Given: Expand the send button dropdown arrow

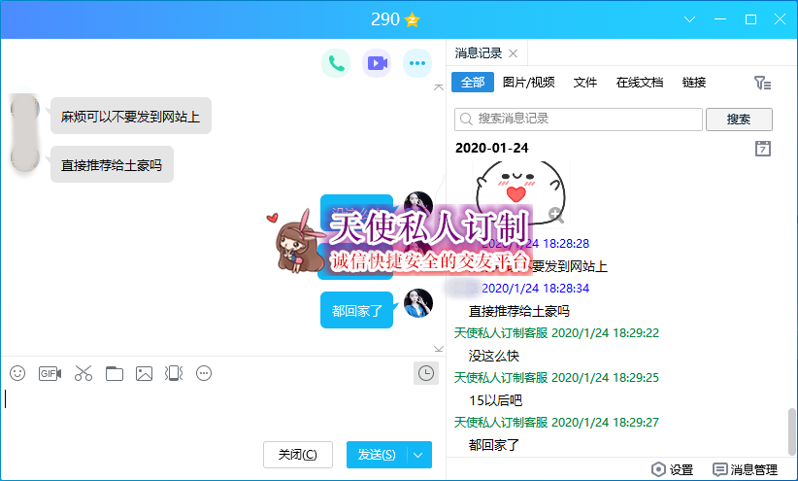Looking at the screenshot, I should click(418, 455).
